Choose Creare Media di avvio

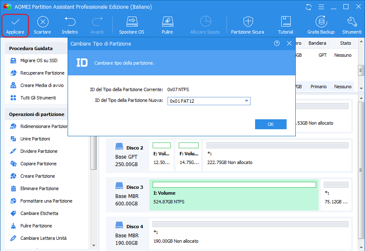[42, 85]
